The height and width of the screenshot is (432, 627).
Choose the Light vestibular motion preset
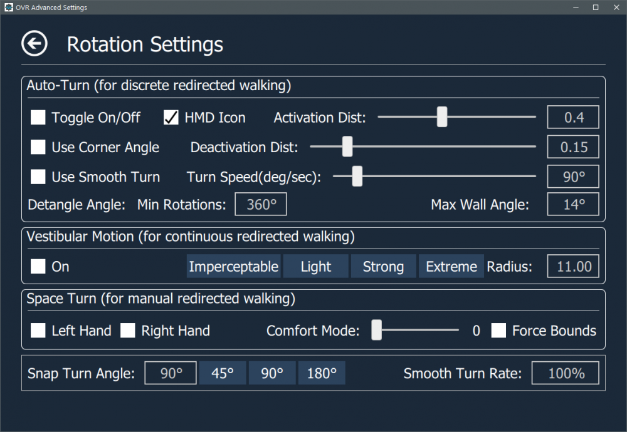[315, 267]
